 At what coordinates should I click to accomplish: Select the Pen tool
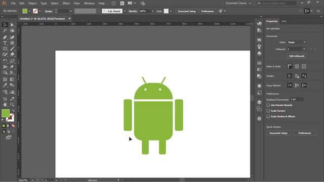(x=5, y=37)
